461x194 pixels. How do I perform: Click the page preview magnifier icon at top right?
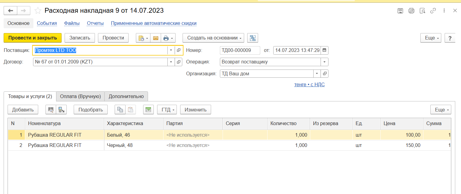click(422, 11)
